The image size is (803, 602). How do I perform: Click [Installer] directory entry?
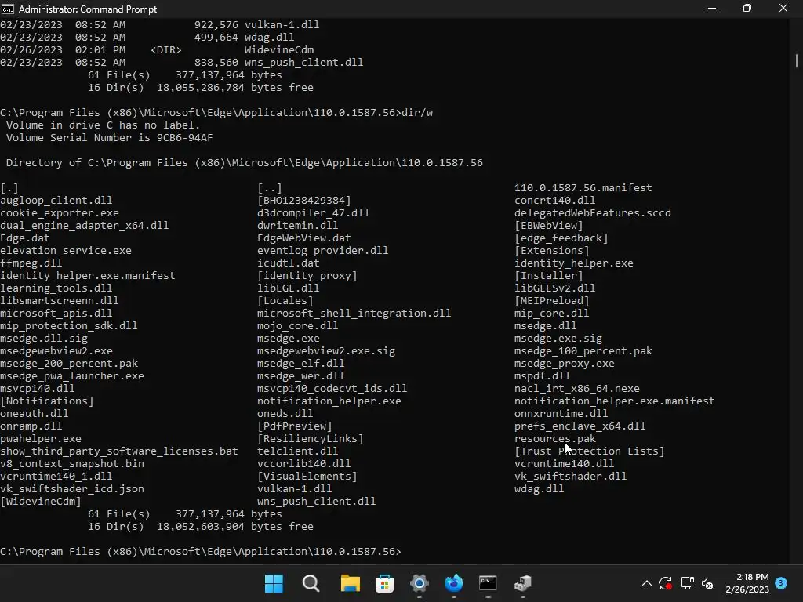[548, 275]
